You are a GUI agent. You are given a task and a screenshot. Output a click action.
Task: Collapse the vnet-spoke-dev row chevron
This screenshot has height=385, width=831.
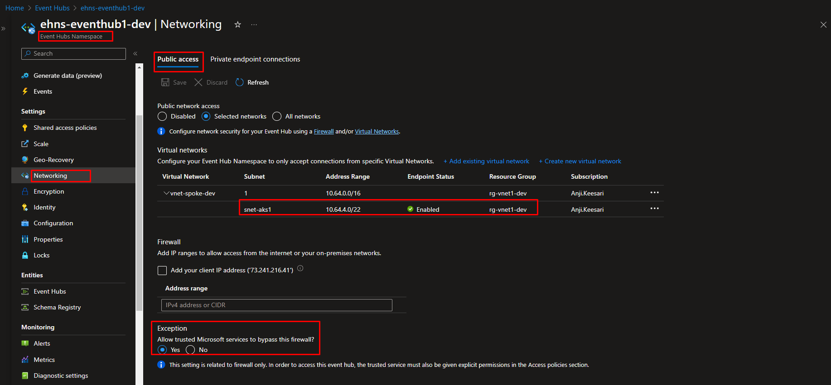166,193
